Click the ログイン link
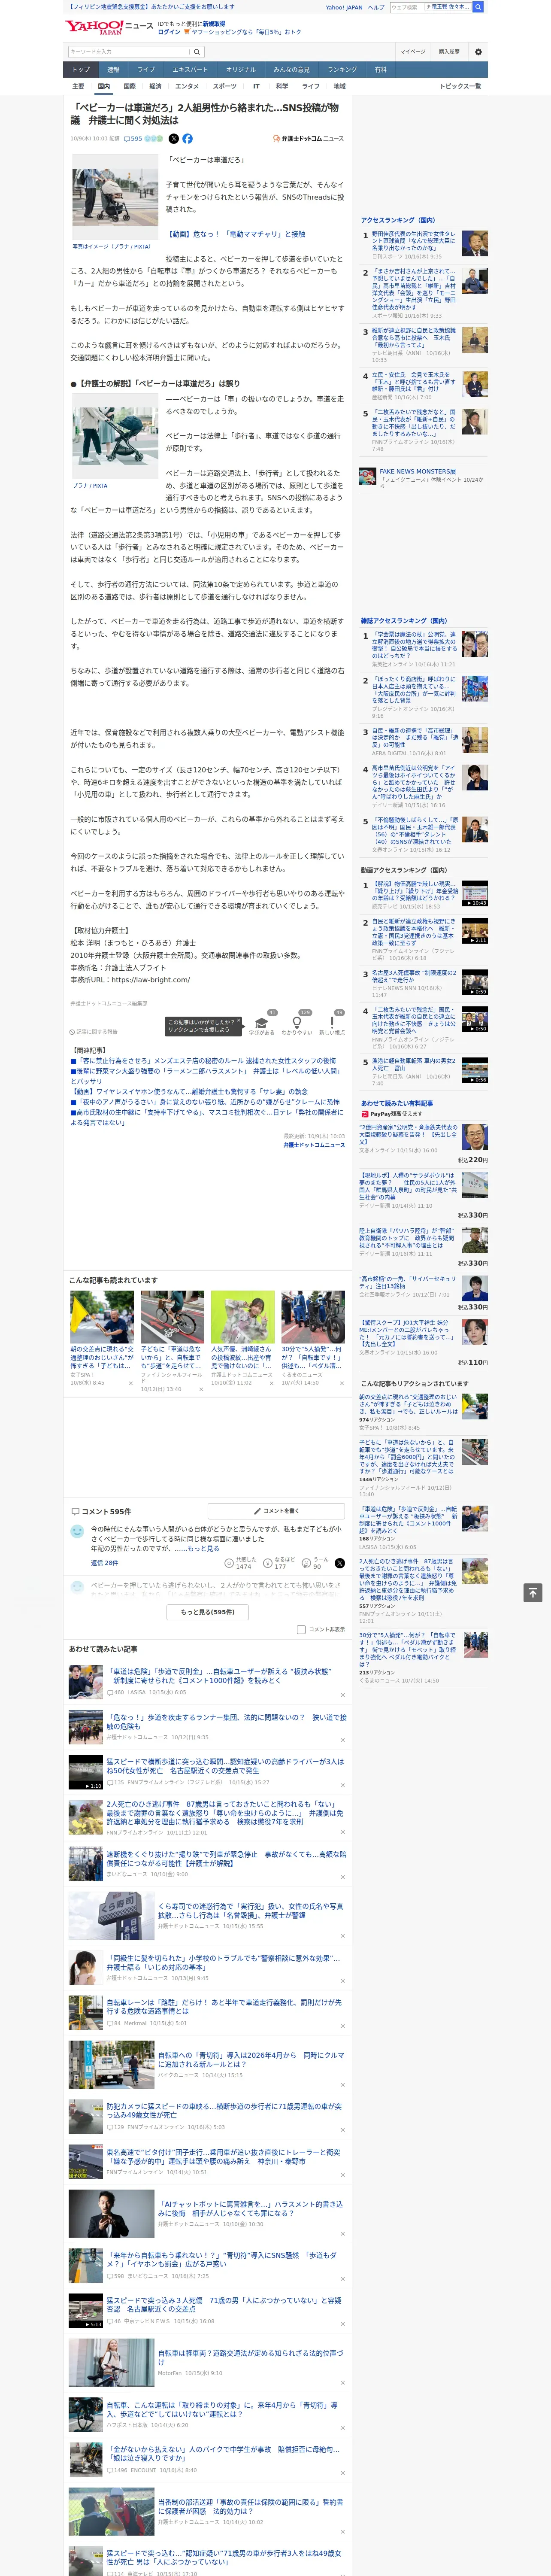The image size is (551, 2576). click(x=169, y=32)
